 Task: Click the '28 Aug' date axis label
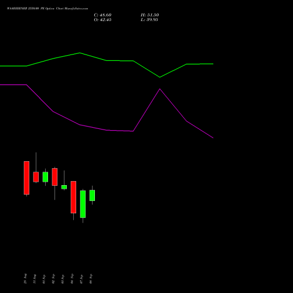[25, 279]
